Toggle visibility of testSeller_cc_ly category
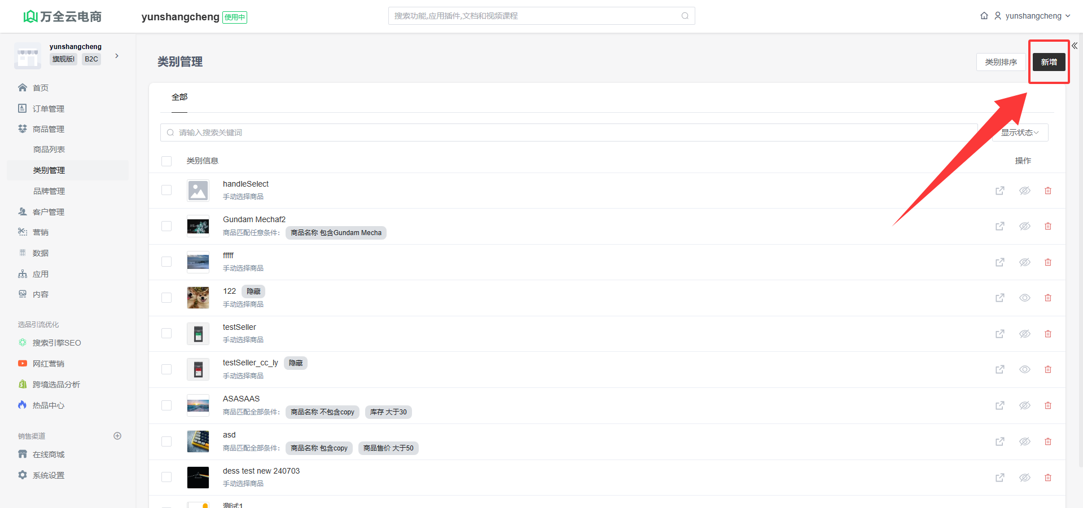Image resolution: width=1083 pixels, height=508 pixels. [x=1024, y=369]
